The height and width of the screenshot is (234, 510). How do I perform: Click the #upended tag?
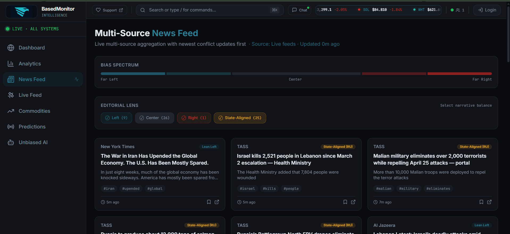(x=131, y=189)
